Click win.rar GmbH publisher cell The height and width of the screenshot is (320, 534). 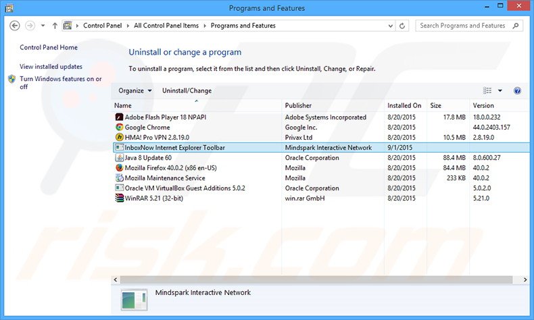[x=305, y=198]
